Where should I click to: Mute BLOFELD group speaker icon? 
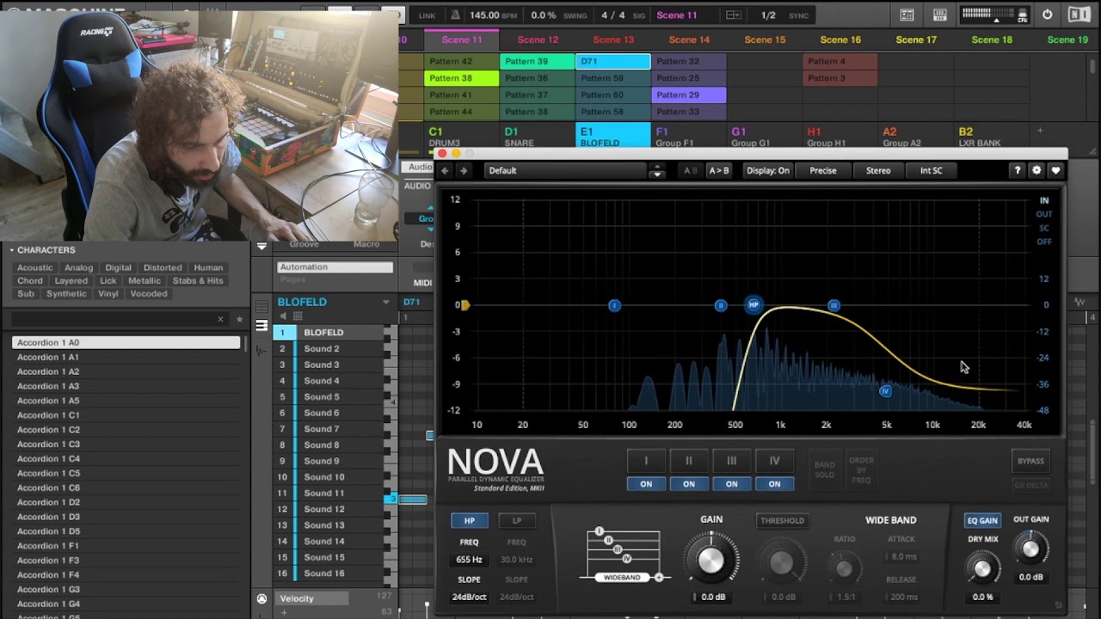click(x=283, y=316)
